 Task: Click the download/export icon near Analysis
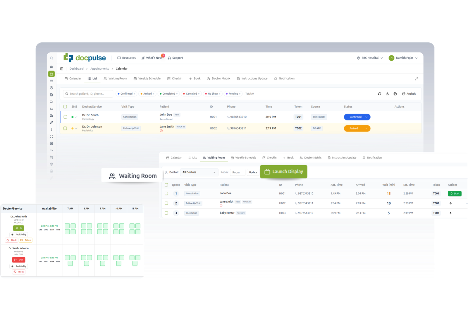coord(387,93)
